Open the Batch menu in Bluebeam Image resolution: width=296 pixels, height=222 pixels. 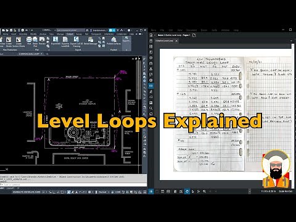click(x=204, y=30)
